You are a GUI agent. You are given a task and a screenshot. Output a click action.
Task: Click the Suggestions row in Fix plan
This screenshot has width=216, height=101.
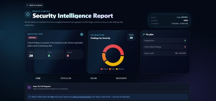pos(165,41)
